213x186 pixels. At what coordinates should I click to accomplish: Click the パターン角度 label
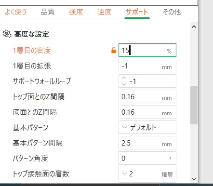tap(30, 159)
